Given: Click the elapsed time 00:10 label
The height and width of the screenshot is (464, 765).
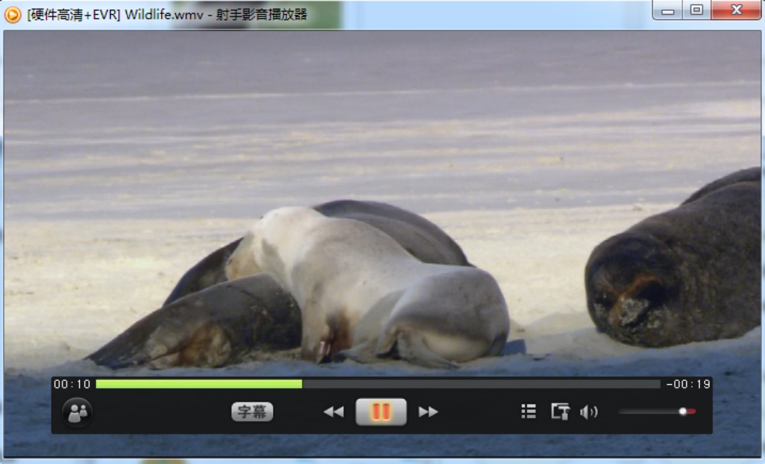Looking at the screenshot, I should [x=72, y=384].
